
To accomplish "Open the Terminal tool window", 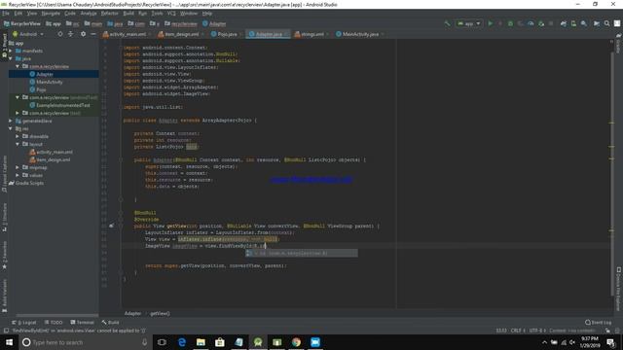I will [x=82, y=322].
